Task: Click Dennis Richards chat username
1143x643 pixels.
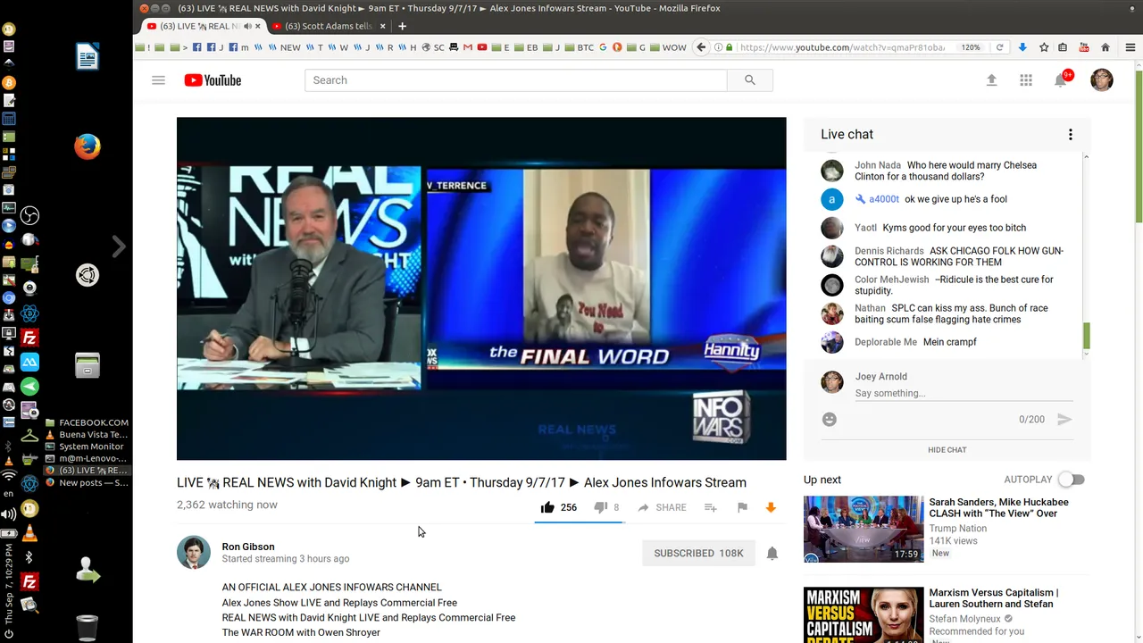Action: [x=889, y=251]
